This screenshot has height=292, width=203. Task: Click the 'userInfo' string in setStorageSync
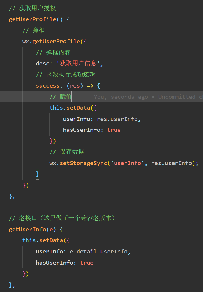point(127,163)
